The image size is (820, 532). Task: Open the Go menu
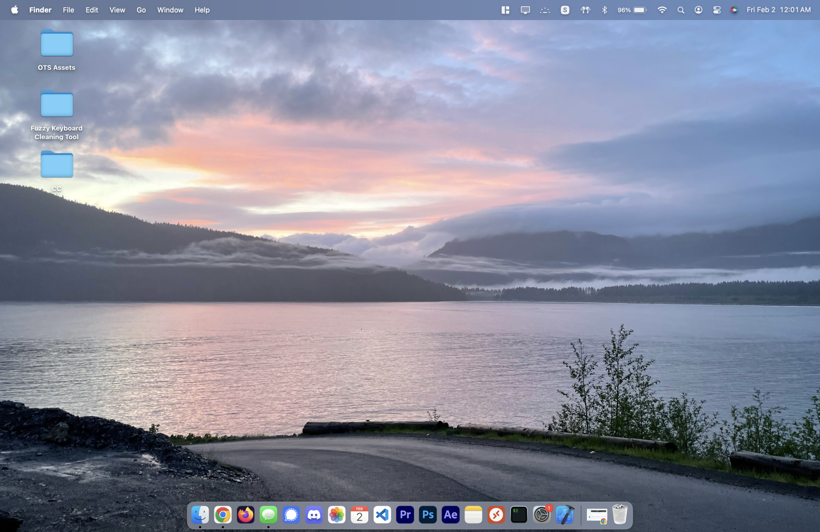click(x=141, y=10)
